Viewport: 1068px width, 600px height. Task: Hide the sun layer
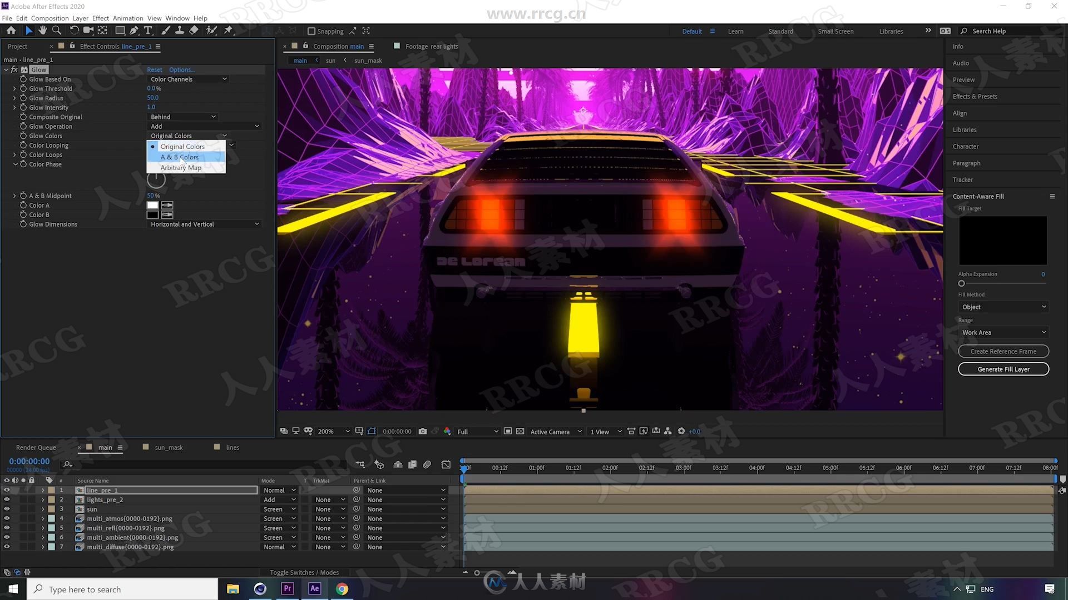(7, 509)
